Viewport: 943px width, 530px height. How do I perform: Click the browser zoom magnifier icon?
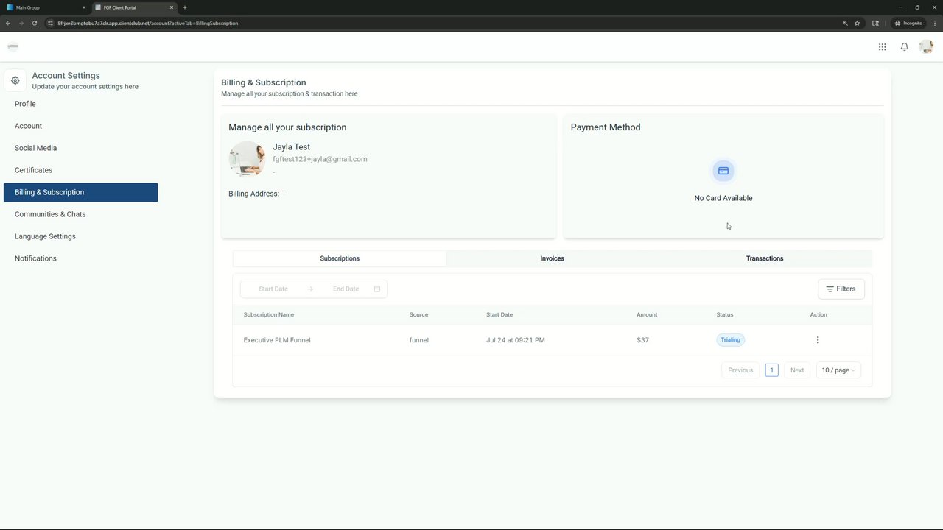845,23
